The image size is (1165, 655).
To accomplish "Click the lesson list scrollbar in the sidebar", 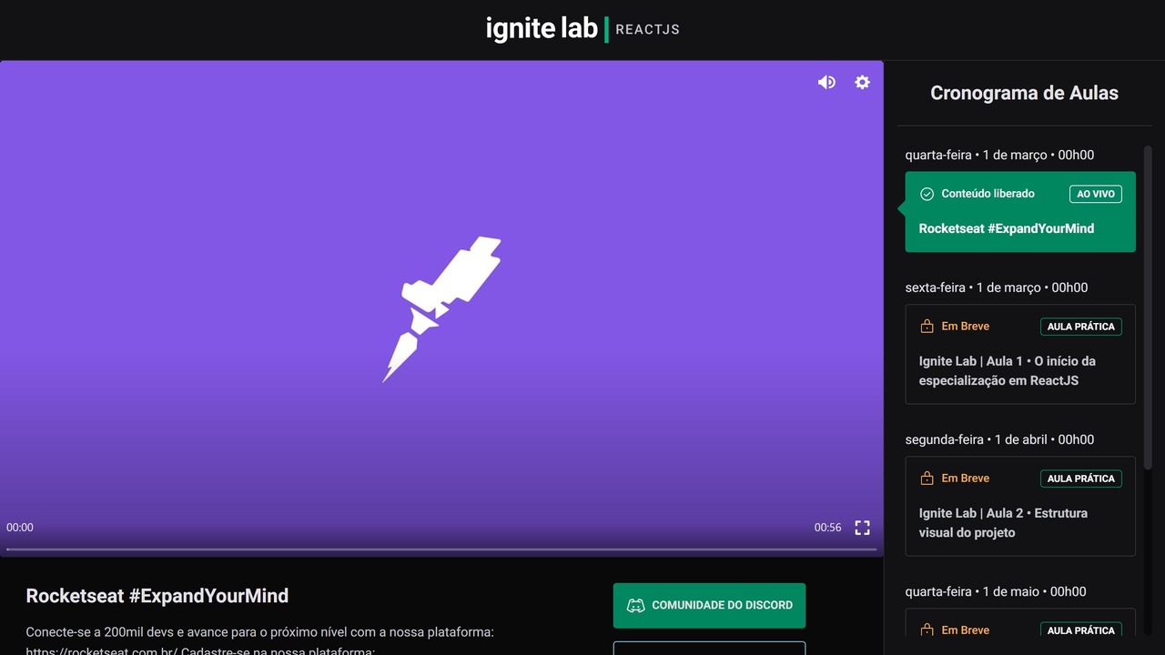I will [x=1148, y=307].
